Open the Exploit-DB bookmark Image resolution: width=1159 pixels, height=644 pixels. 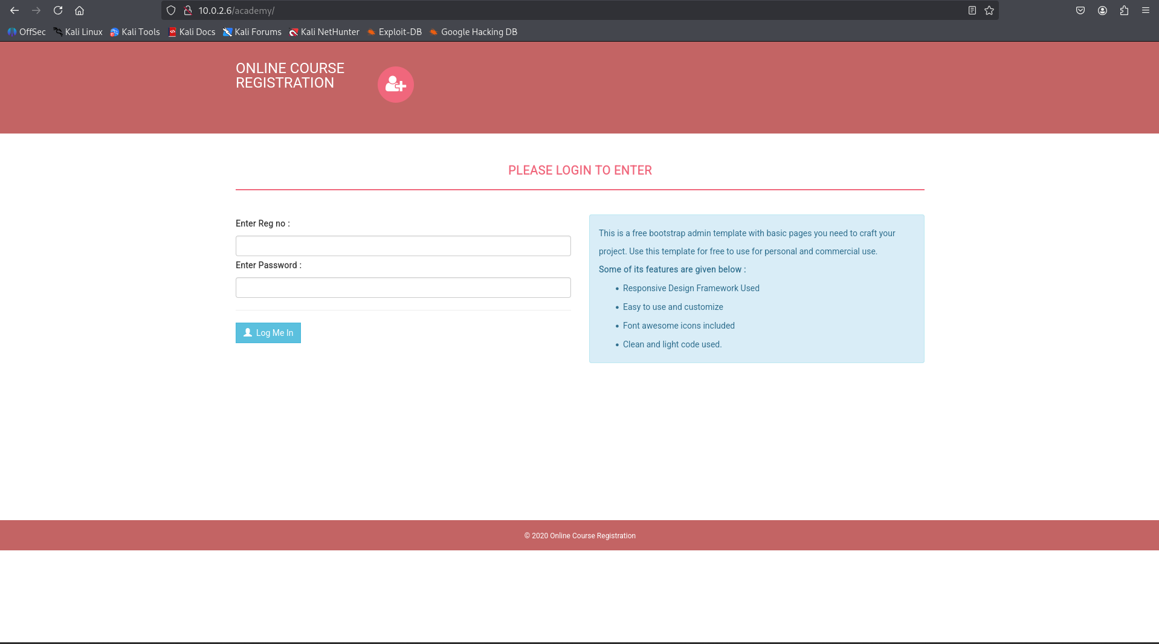(394, 32)
